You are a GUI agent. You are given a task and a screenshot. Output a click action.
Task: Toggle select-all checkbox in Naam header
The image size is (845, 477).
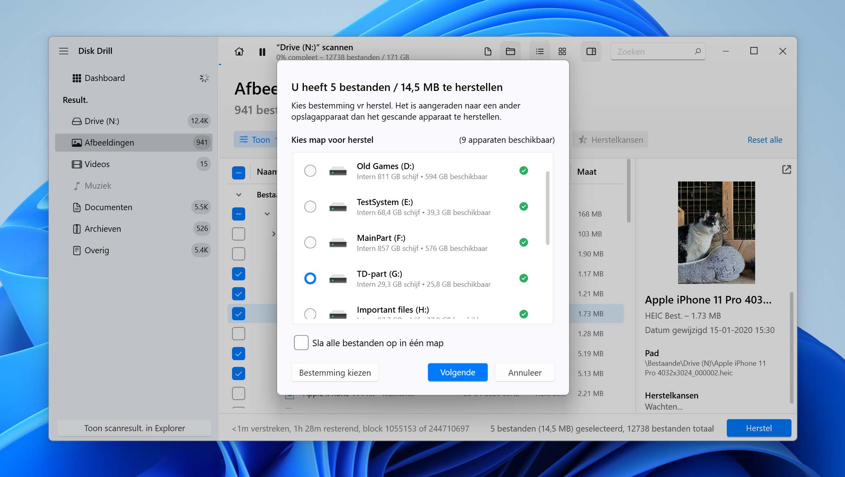(x=238, y=173)
